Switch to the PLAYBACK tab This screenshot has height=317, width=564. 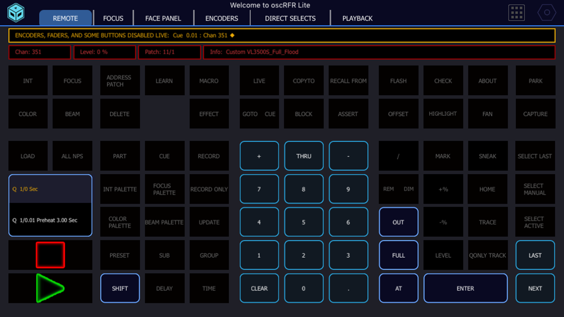[x=357, y=18]
